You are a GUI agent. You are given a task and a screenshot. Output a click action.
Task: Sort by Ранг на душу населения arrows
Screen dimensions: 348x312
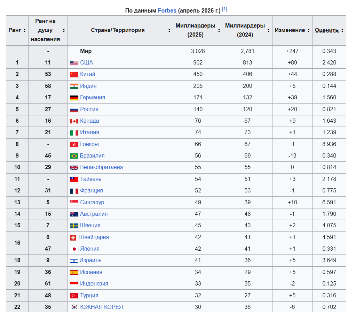[64, 30]
